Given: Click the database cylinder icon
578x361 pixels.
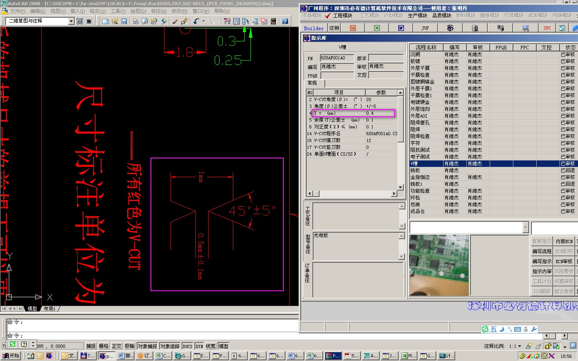Looking at the screenshot, I should click(x=475, y=28).
